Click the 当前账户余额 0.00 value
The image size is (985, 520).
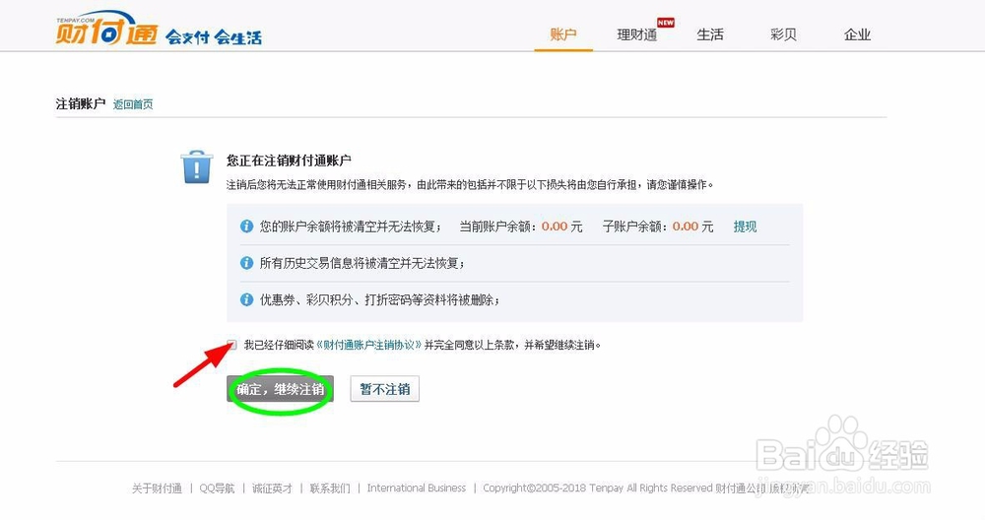tap(555, 227)
